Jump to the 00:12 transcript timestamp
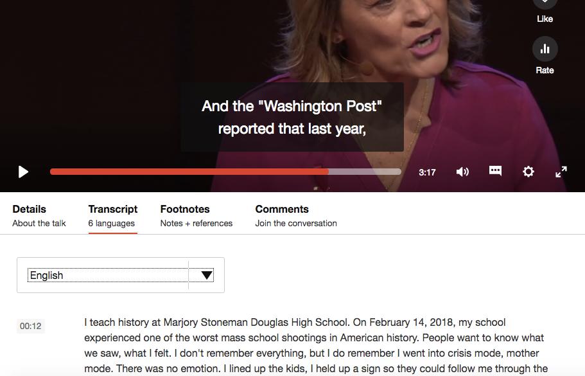Viewport: 585px width, 376px height. (x=31, y=326)
